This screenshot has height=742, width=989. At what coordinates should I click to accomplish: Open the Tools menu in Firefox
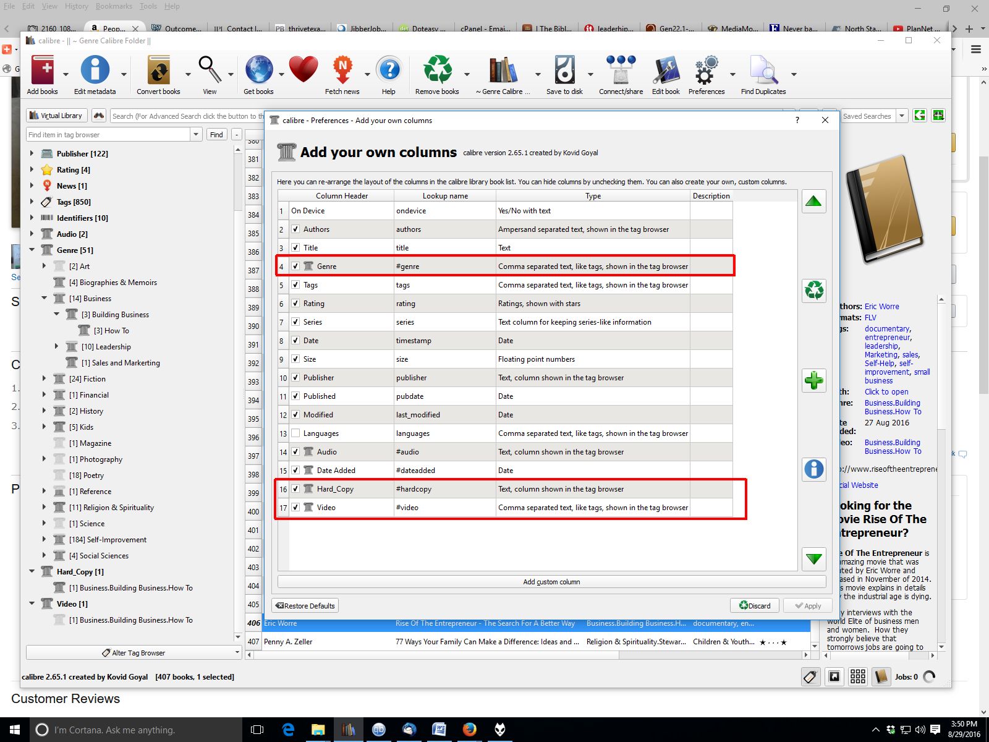(148, 6)
